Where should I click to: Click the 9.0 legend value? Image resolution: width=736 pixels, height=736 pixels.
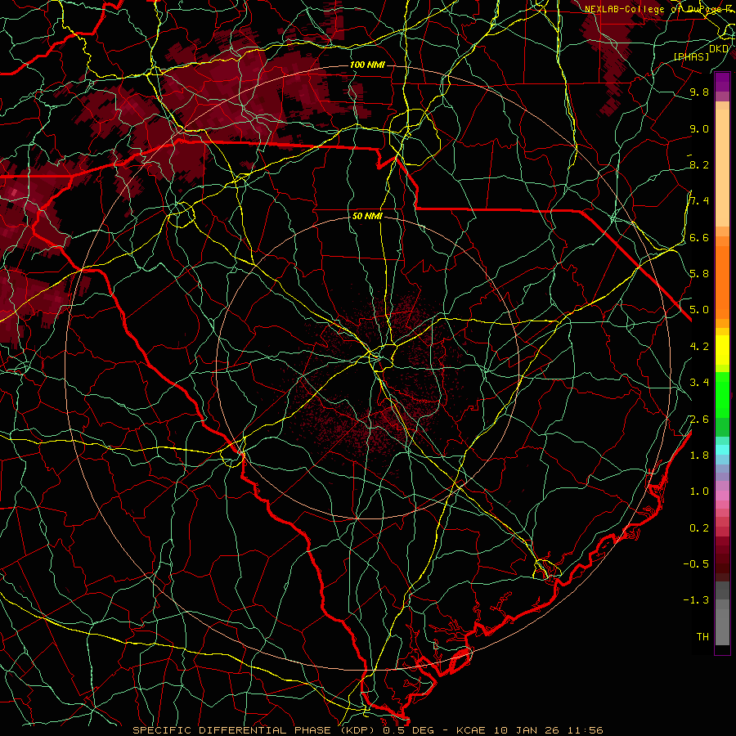tap(699, 128)
